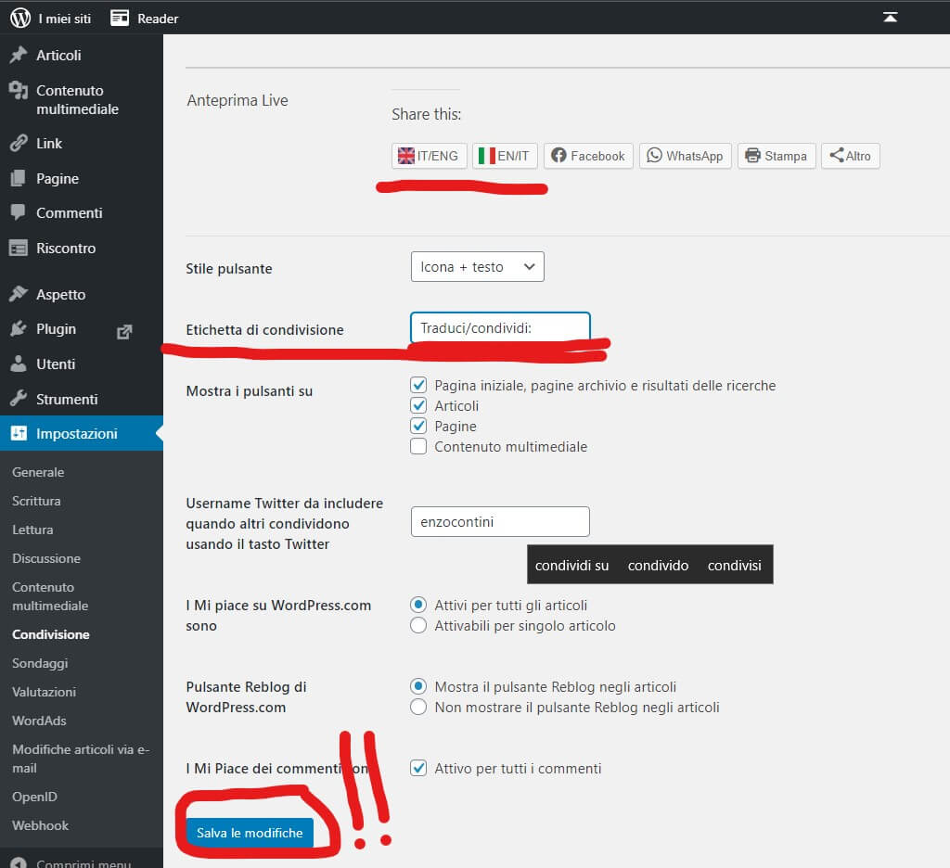Image resolution: width=950 pixels, height=868 pixels.
Task: Uncheck the Articoli checkbox
Action: pyautogui.click(x=418, y=405)
